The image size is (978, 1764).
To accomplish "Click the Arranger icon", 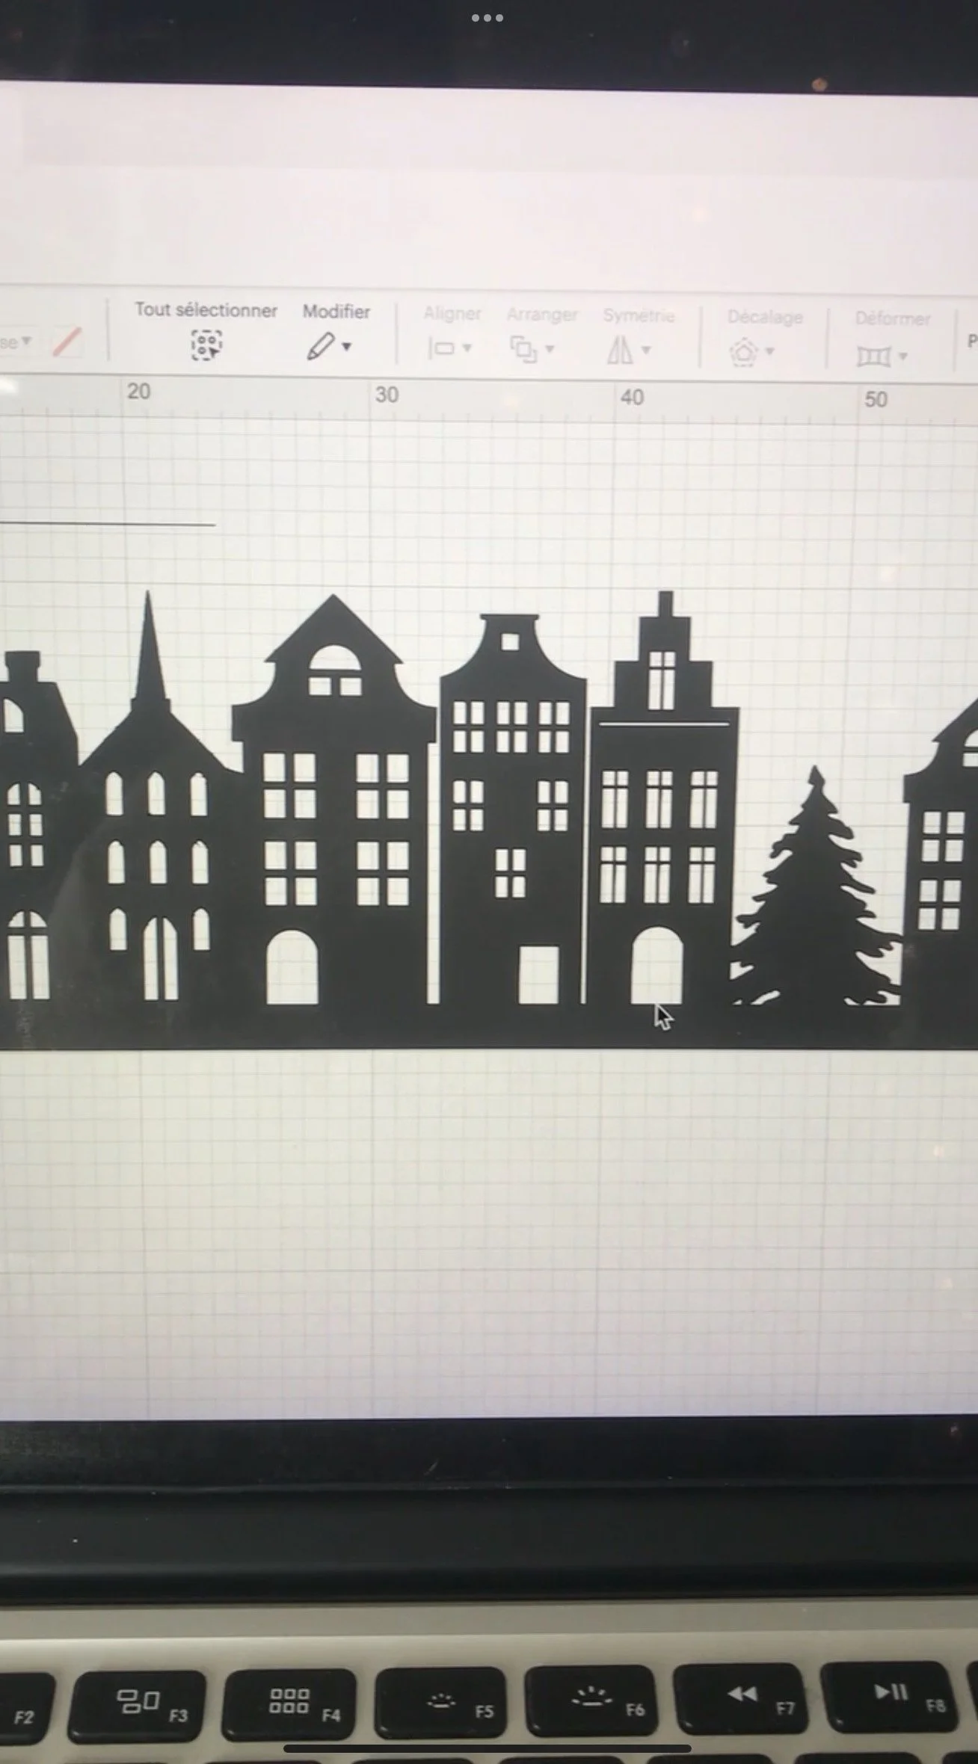I will click(x=523, y=349).
